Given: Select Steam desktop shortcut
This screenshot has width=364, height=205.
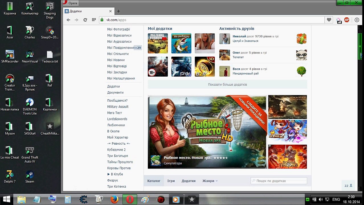Looking at the screenshot, I should [30, 177].
